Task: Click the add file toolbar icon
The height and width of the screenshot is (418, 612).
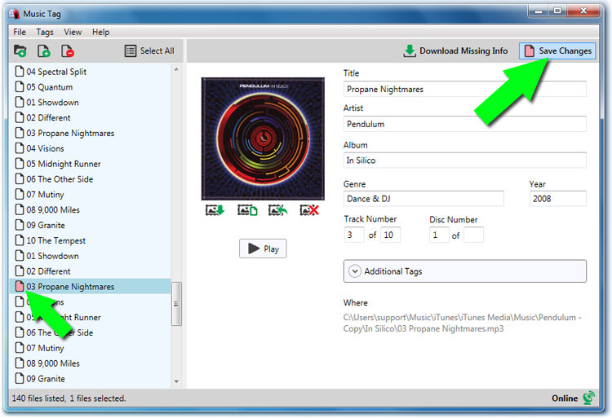Action: (x=44, y=51)
